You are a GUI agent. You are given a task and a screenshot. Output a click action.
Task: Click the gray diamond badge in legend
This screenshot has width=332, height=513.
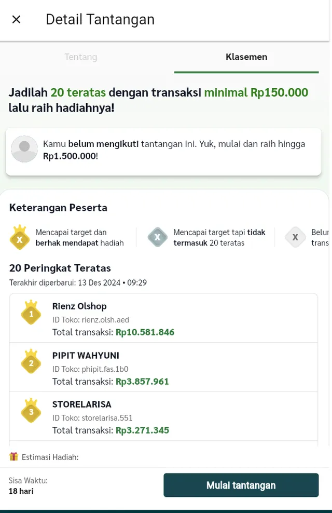point(295,237)
